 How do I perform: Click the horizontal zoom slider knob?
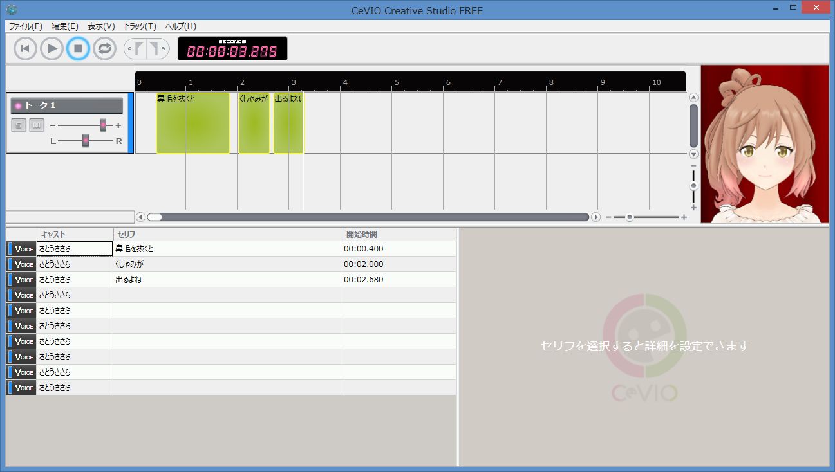point(630,217)
